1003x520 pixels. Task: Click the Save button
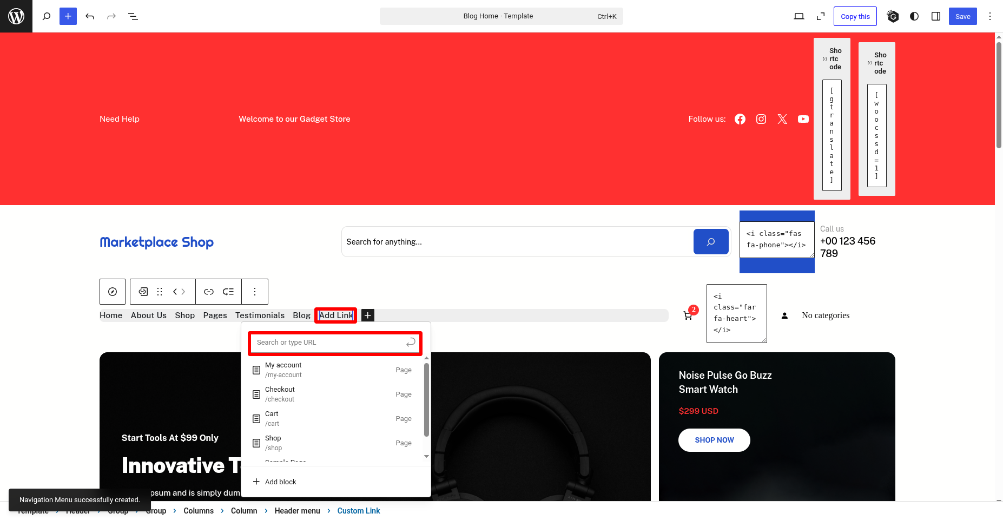[x=962, y=16]
